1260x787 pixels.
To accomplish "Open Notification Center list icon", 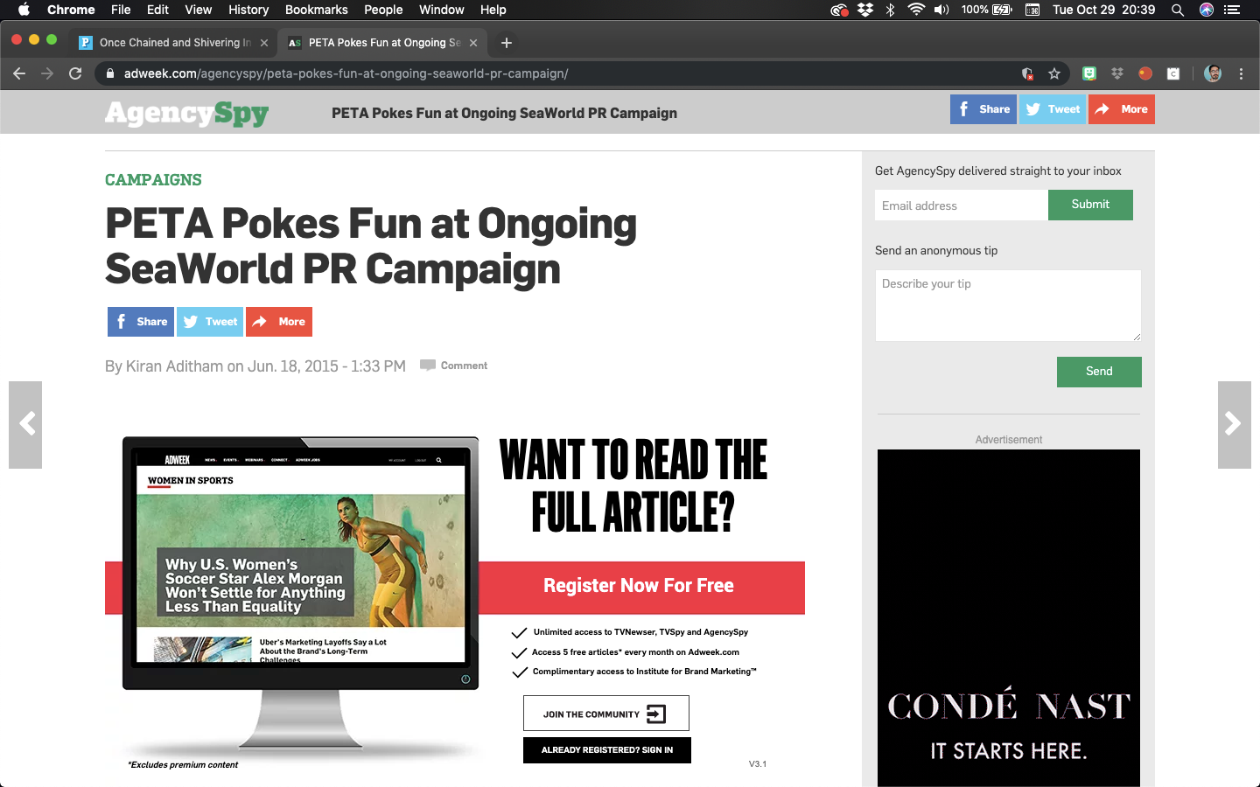I will (x=1232, y=10).
